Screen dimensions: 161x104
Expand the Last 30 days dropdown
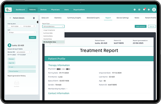[22, 32]
